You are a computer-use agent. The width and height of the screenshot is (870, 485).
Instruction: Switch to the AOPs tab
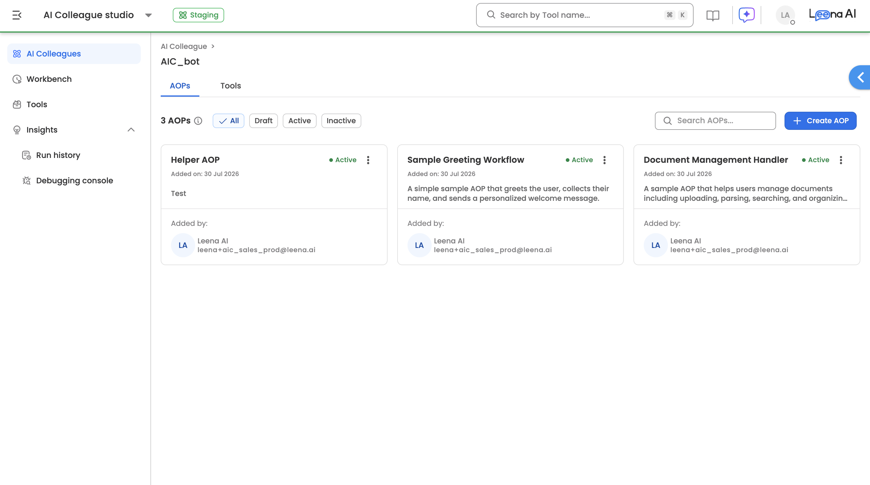tap(180, 86)
